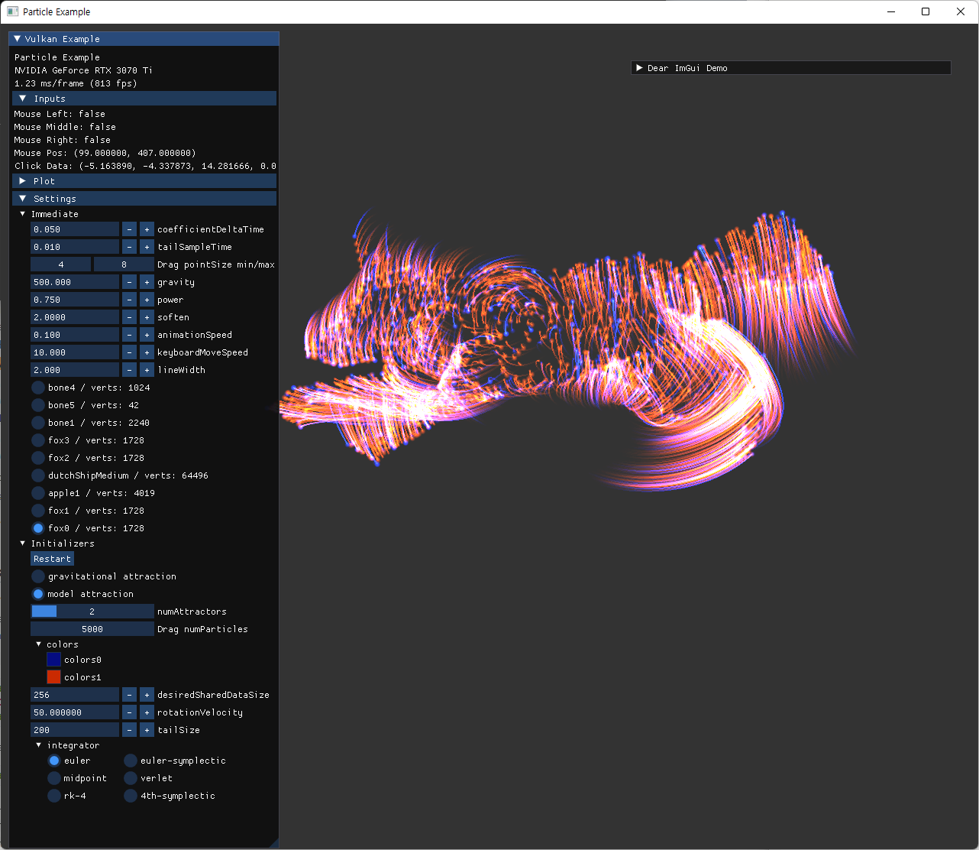Click the tailSize value input field
This screenshot has height=850, width=979.
75,730
